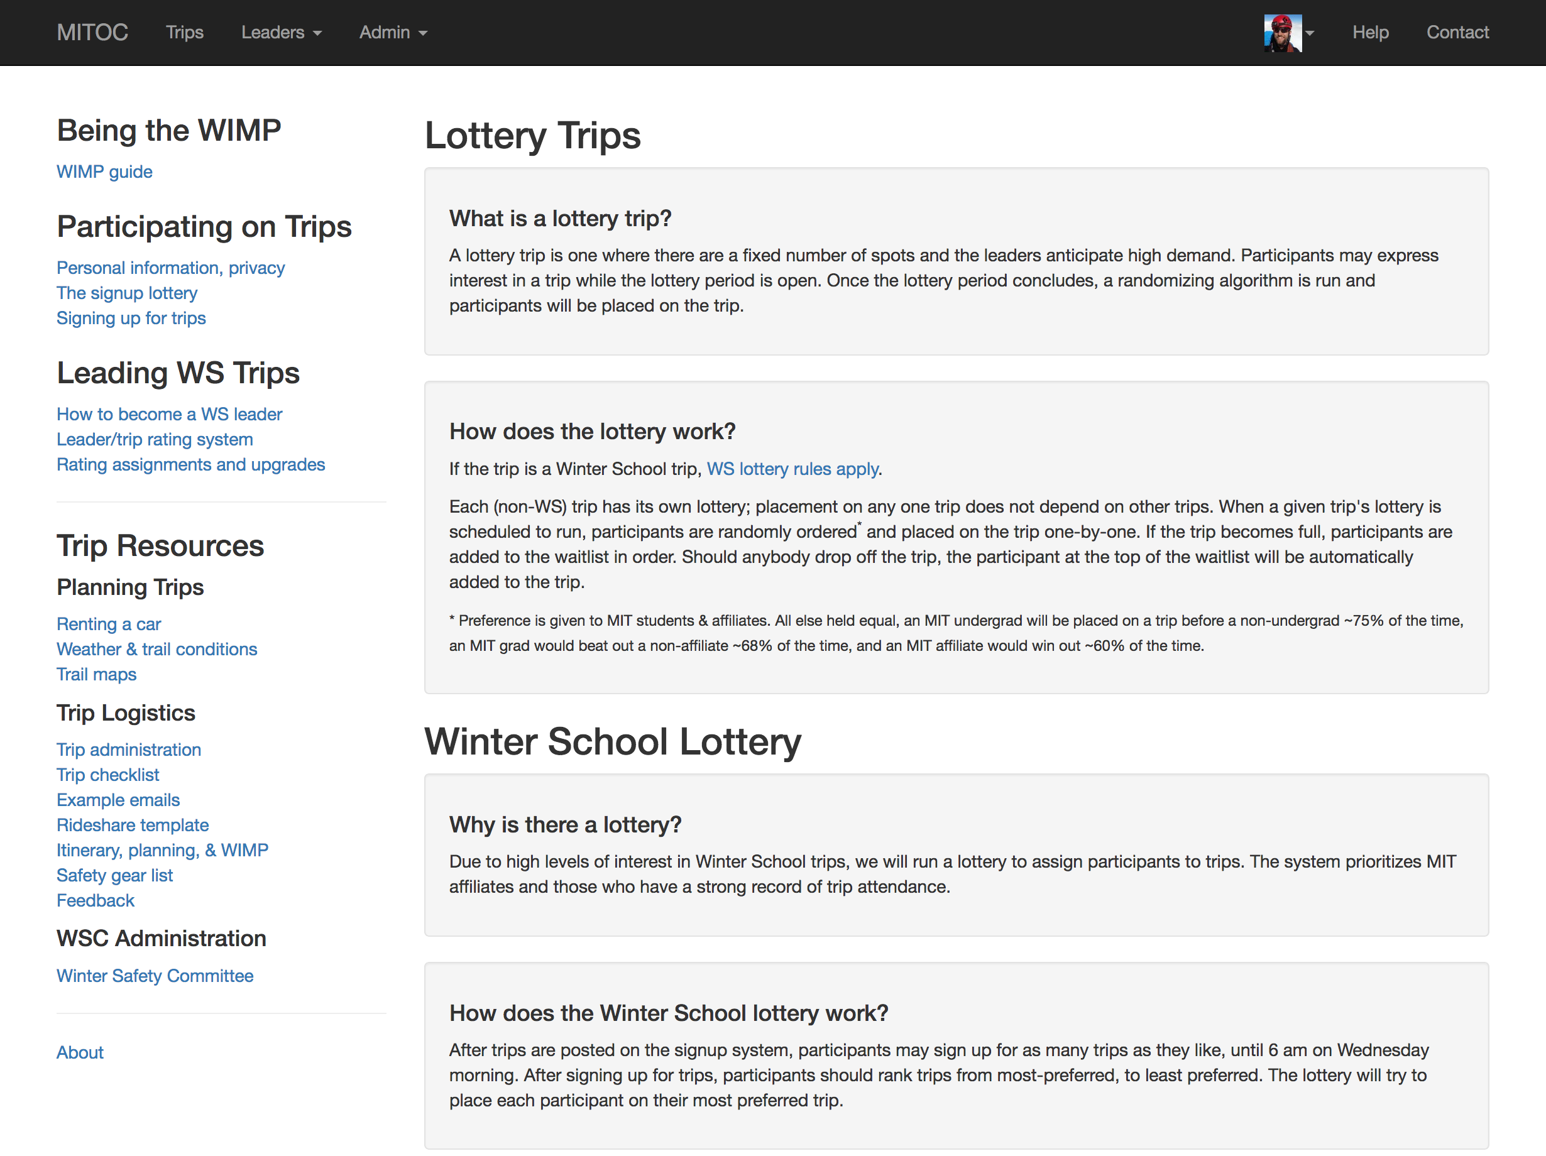The height and width of the screenshot is (1156, 1546).
Task: View Weather & trail conditions page
Action: 156,649
